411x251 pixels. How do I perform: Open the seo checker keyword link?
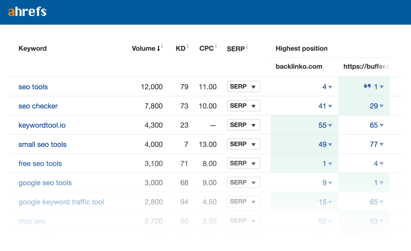[x=38, y=106]
